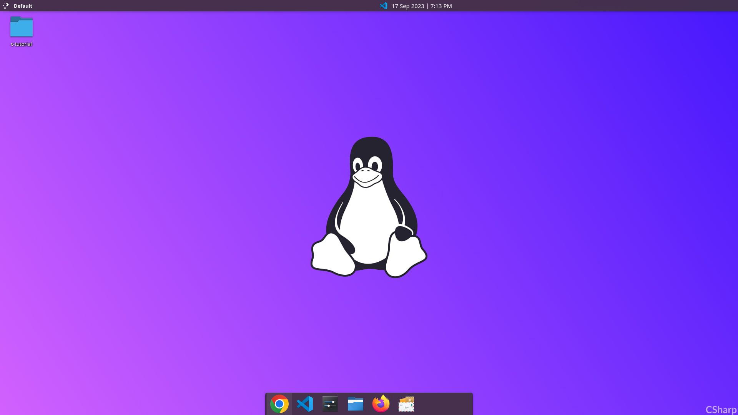
Task: Open the blue file manager in dock
Action: (356, 404)
